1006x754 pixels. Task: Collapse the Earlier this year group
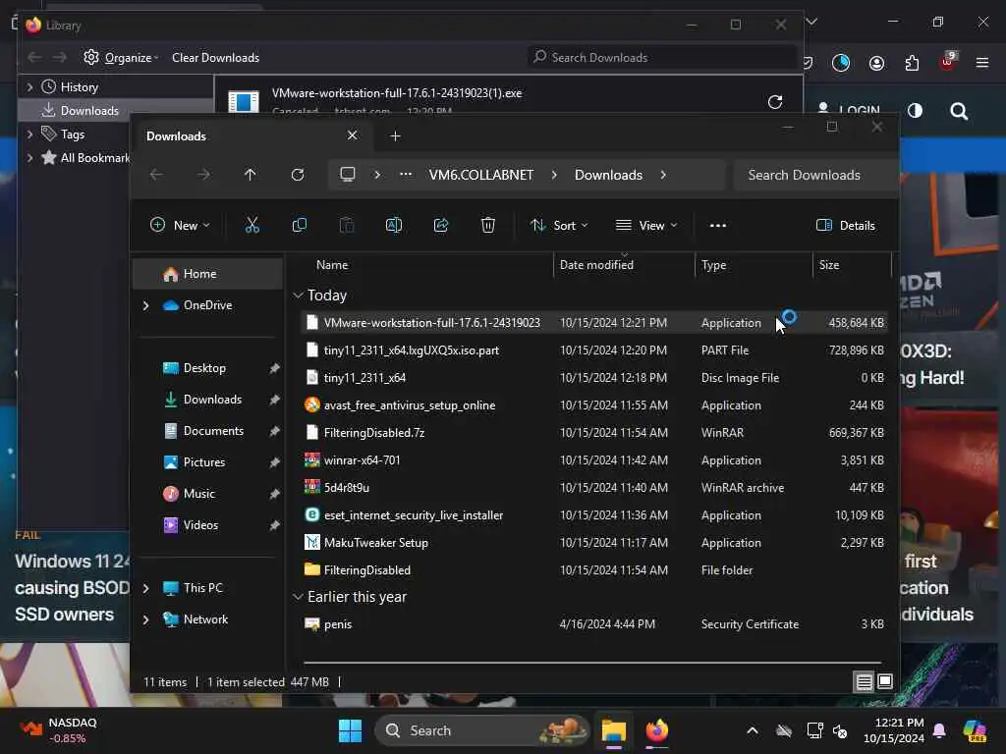point(298,597)
